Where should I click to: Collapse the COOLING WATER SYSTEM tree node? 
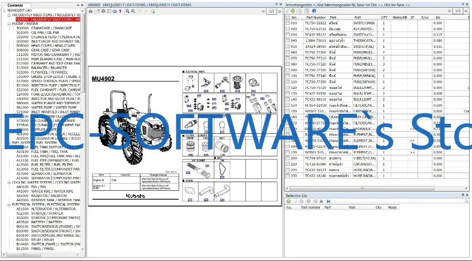9,182
